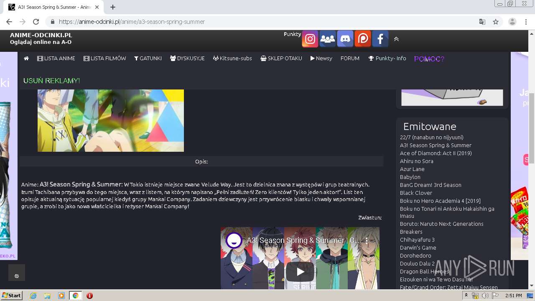Click the address bar URL
Viewport: 535px width, 301px height.
tap(132, 22)
